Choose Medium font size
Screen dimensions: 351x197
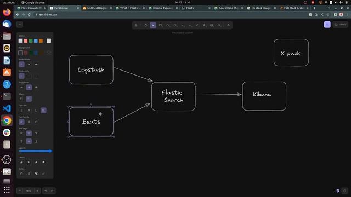(29, 111)
